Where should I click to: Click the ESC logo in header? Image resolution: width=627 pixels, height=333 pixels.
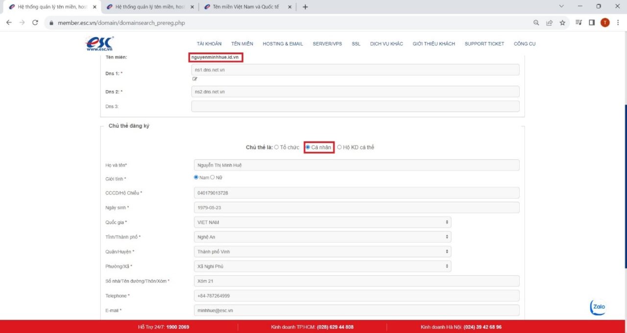(x=99, y=44)
